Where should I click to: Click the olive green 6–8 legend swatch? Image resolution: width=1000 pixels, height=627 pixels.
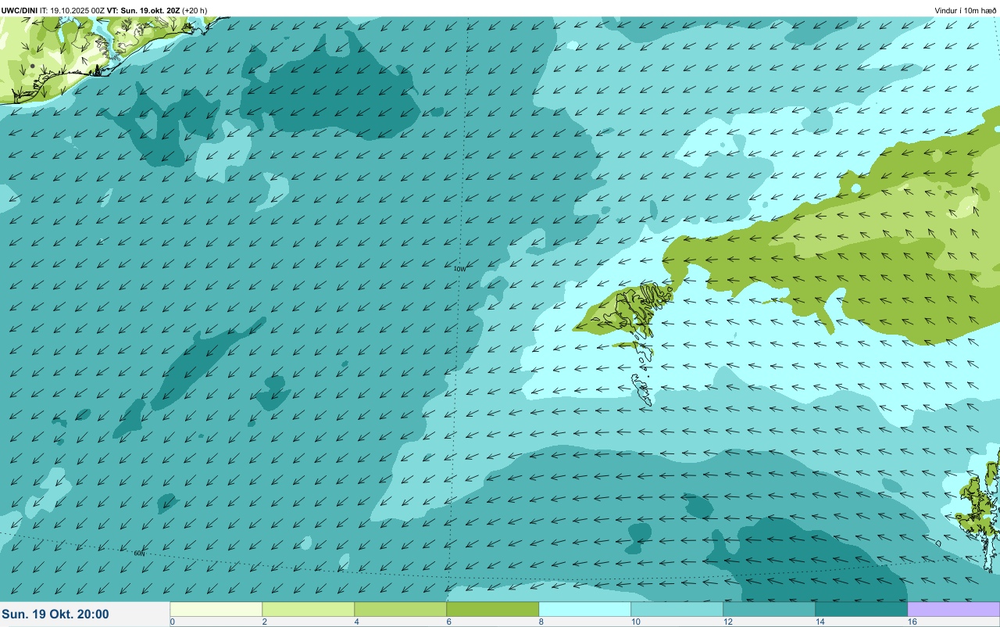[493, 609]
